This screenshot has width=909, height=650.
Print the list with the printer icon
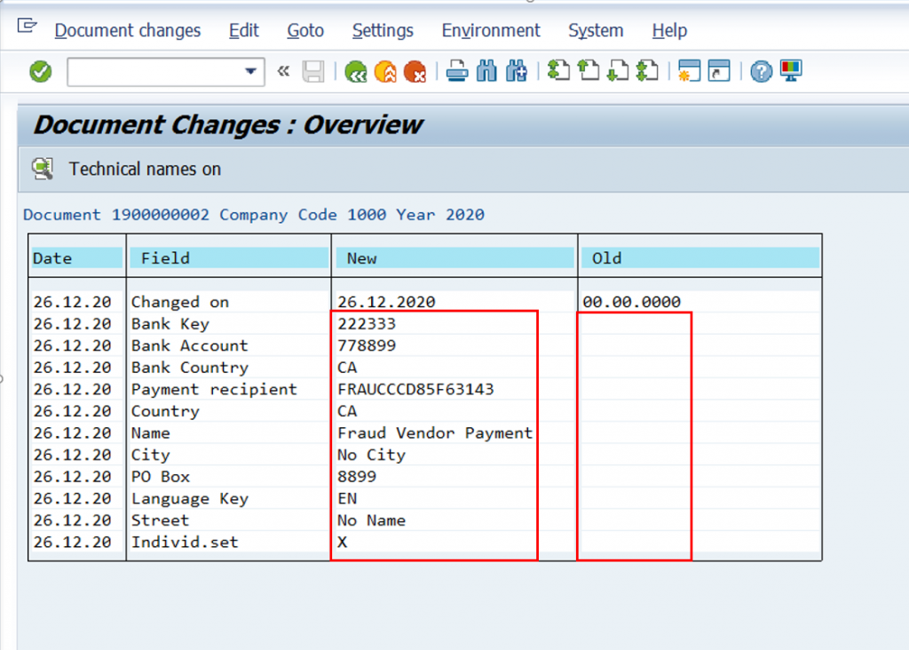(x=457, y=71)
